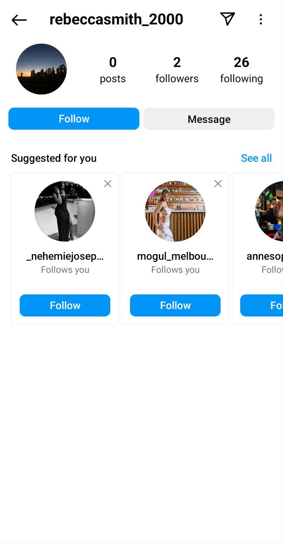The height and width of the screenshot is (543, 283).
Task: View the 26 following list
Action: click(x=241, y=70)
